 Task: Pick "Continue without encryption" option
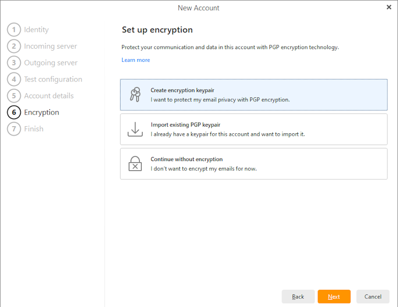[253, 164]
